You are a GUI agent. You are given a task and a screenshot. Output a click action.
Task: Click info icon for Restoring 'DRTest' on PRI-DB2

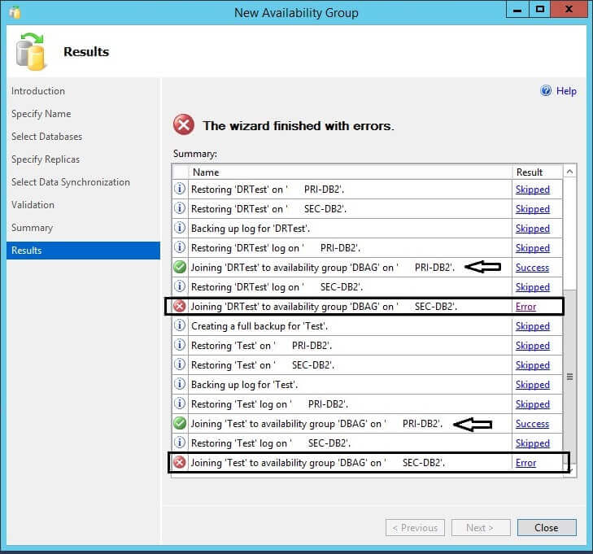click(x=180, y=189)
